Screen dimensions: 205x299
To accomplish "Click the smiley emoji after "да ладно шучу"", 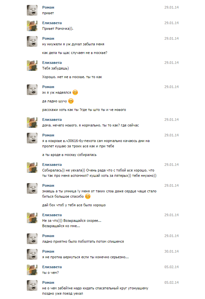I will [71, 101].
